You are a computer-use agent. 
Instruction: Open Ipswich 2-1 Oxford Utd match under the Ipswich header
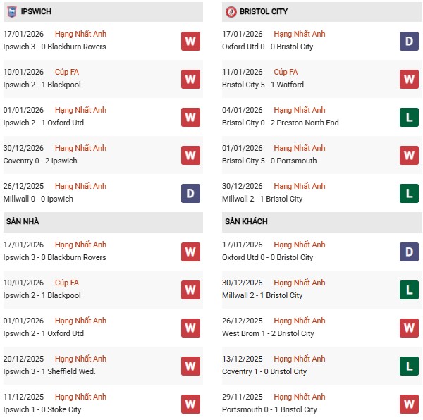tap(44, 123)
